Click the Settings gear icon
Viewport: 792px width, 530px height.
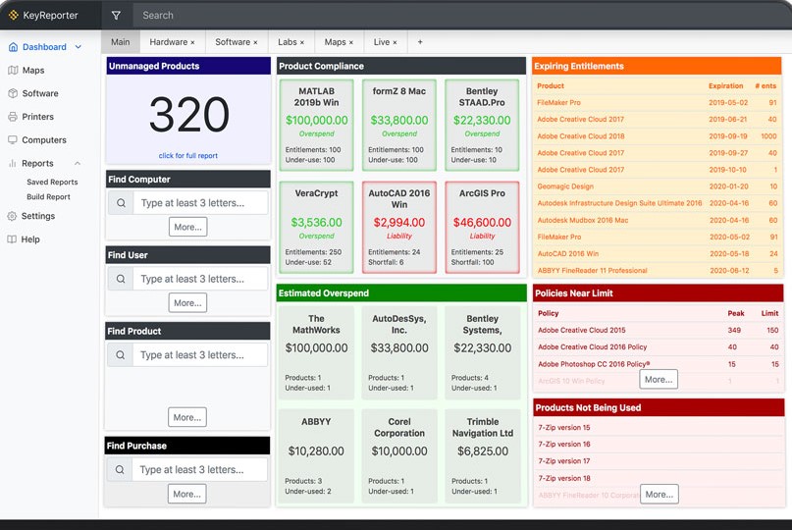(12, 216)
